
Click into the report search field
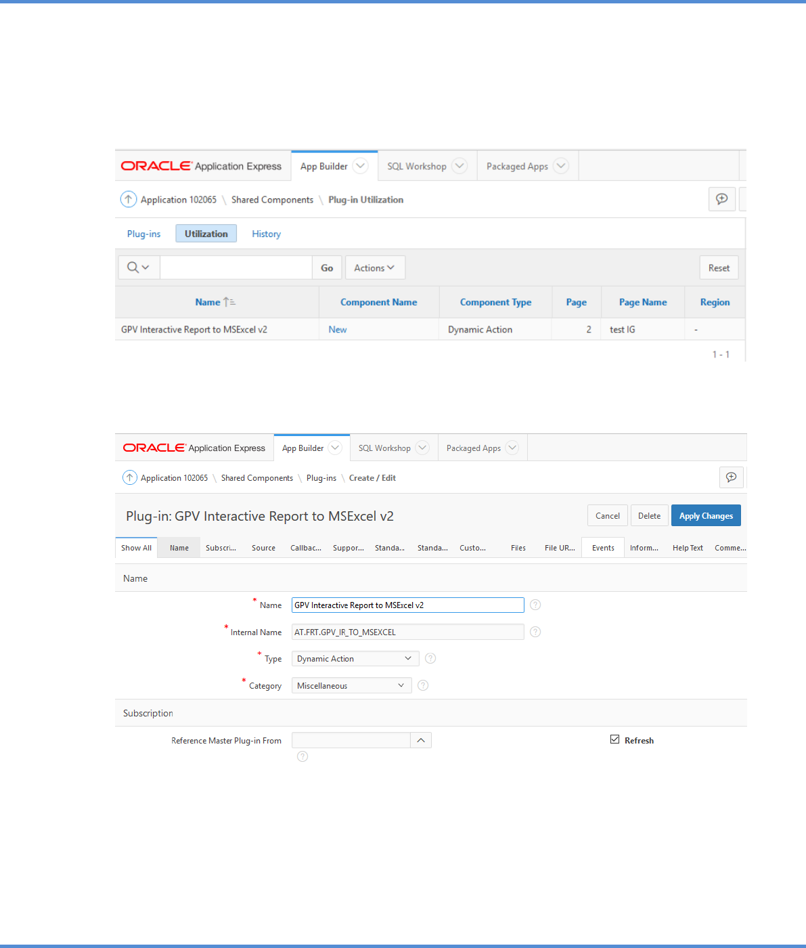236,267
